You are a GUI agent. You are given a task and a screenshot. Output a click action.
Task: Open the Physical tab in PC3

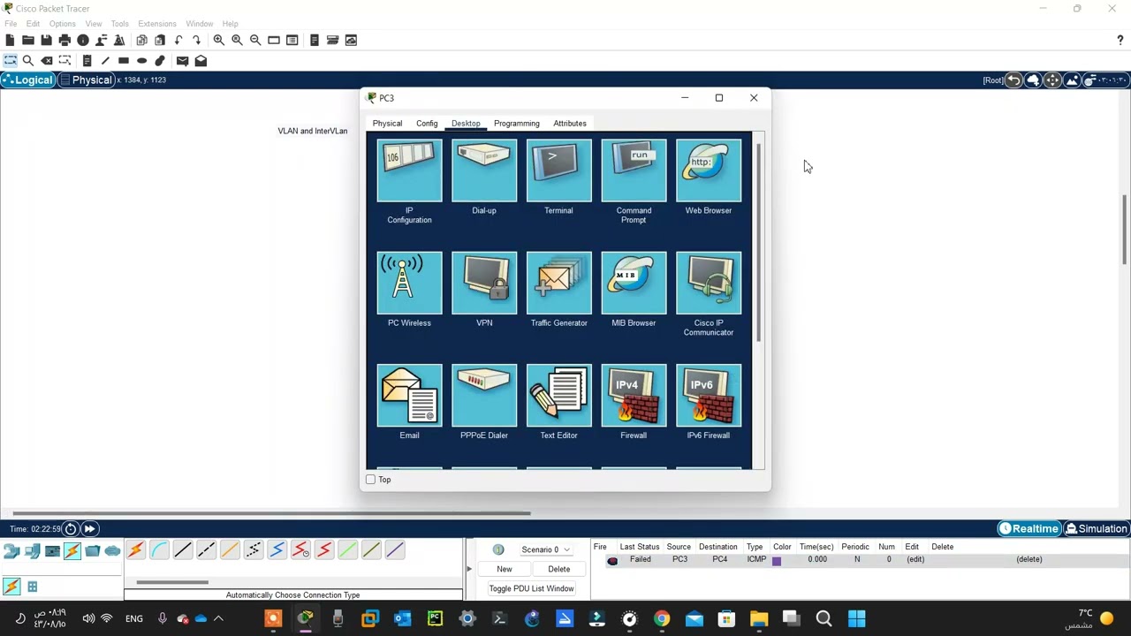click(387, 124)
